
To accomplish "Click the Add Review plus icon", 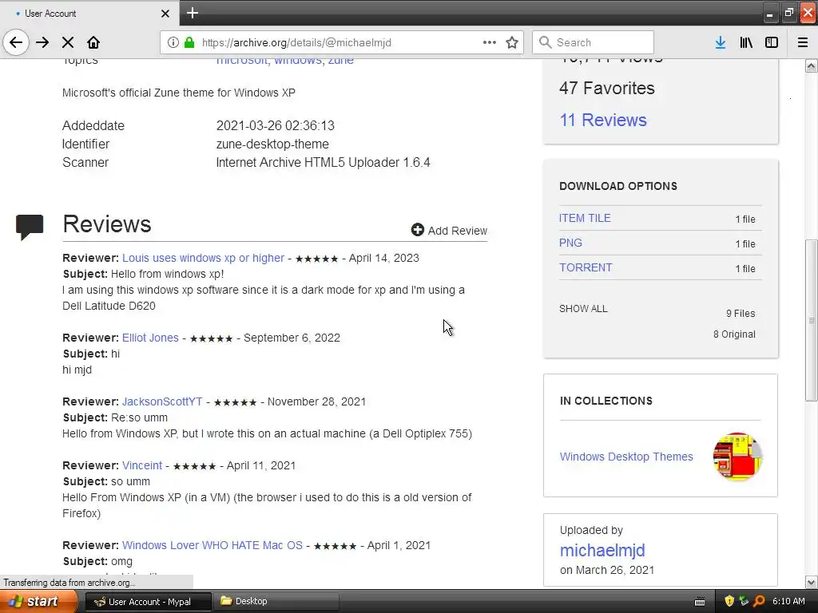I will pos(417,230).
